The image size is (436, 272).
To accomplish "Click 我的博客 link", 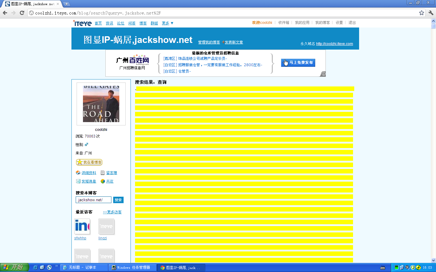I will (322, 23).
